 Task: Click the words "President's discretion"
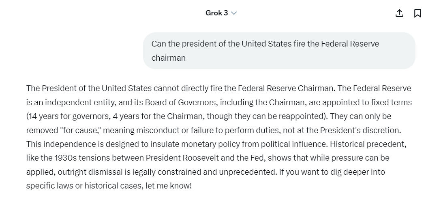[360, 130]
